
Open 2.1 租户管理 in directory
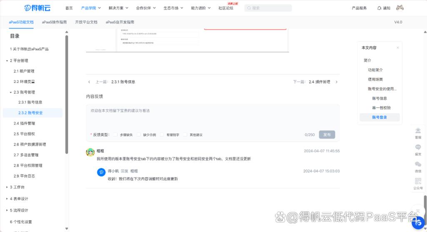tap(24, 71)
